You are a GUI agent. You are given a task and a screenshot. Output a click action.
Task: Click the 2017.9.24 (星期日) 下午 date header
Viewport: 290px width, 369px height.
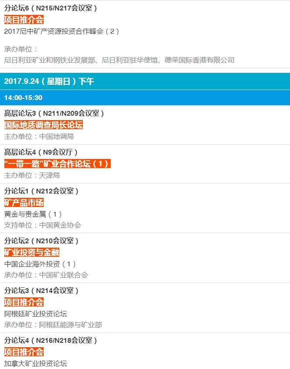click(x=49, y=81)
